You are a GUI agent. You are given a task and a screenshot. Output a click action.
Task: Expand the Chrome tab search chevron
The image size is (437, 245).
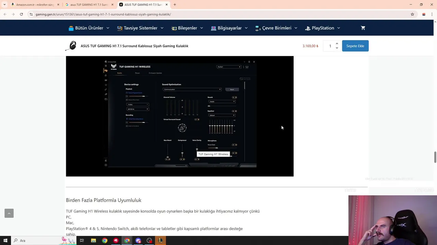click(x=4, y=4)
